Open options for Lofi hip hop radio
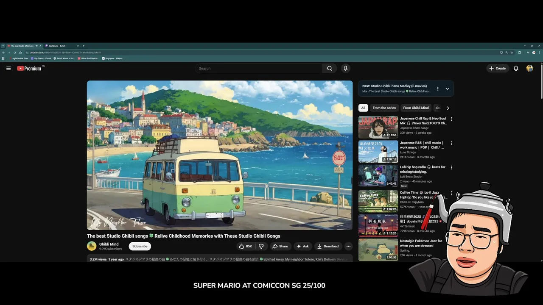Image resolution: width=543 pixels, height=305 pixels. click(x=451, y=167)
